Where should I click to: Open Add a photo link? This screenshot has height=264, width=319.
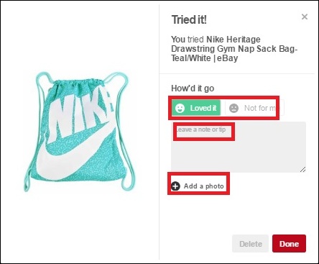[198, 186]
